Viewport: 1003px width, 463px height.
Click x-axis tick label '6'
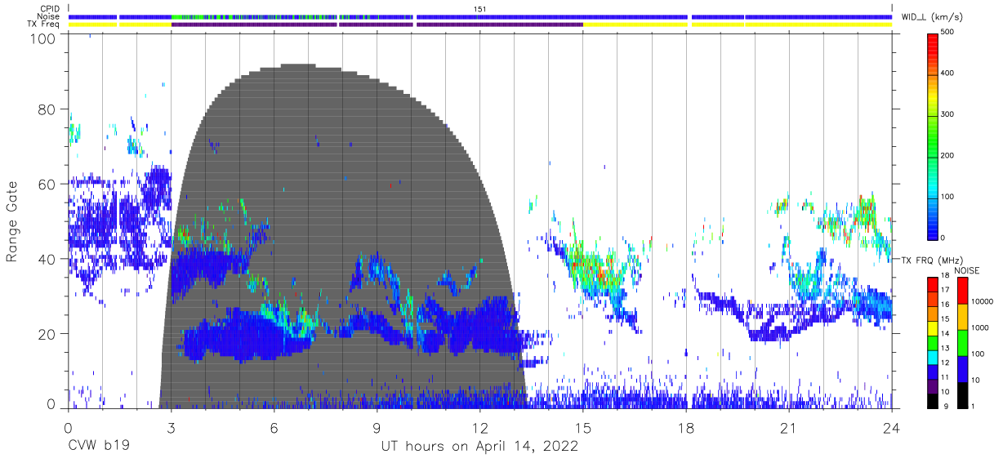coord(274,428)
